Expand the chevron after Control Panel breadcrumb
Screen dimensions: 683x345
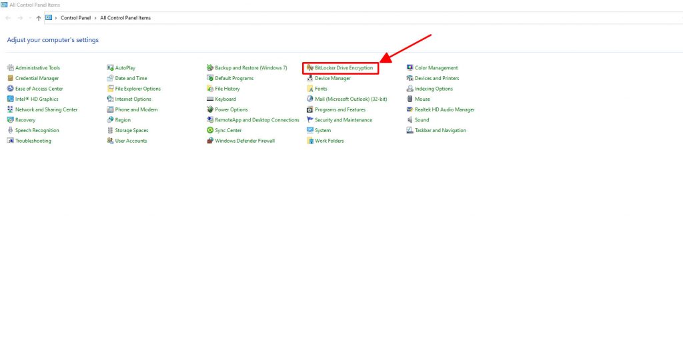pos(96,18)
